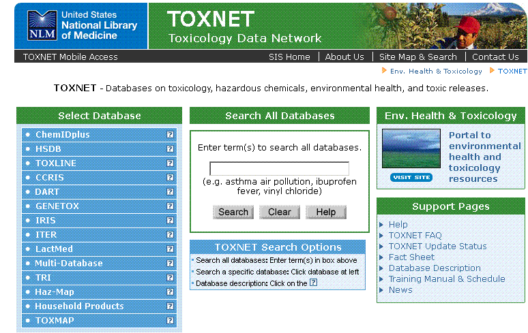528x333 pixels.
Task: Open the ITER database
Action: point(46,234)
